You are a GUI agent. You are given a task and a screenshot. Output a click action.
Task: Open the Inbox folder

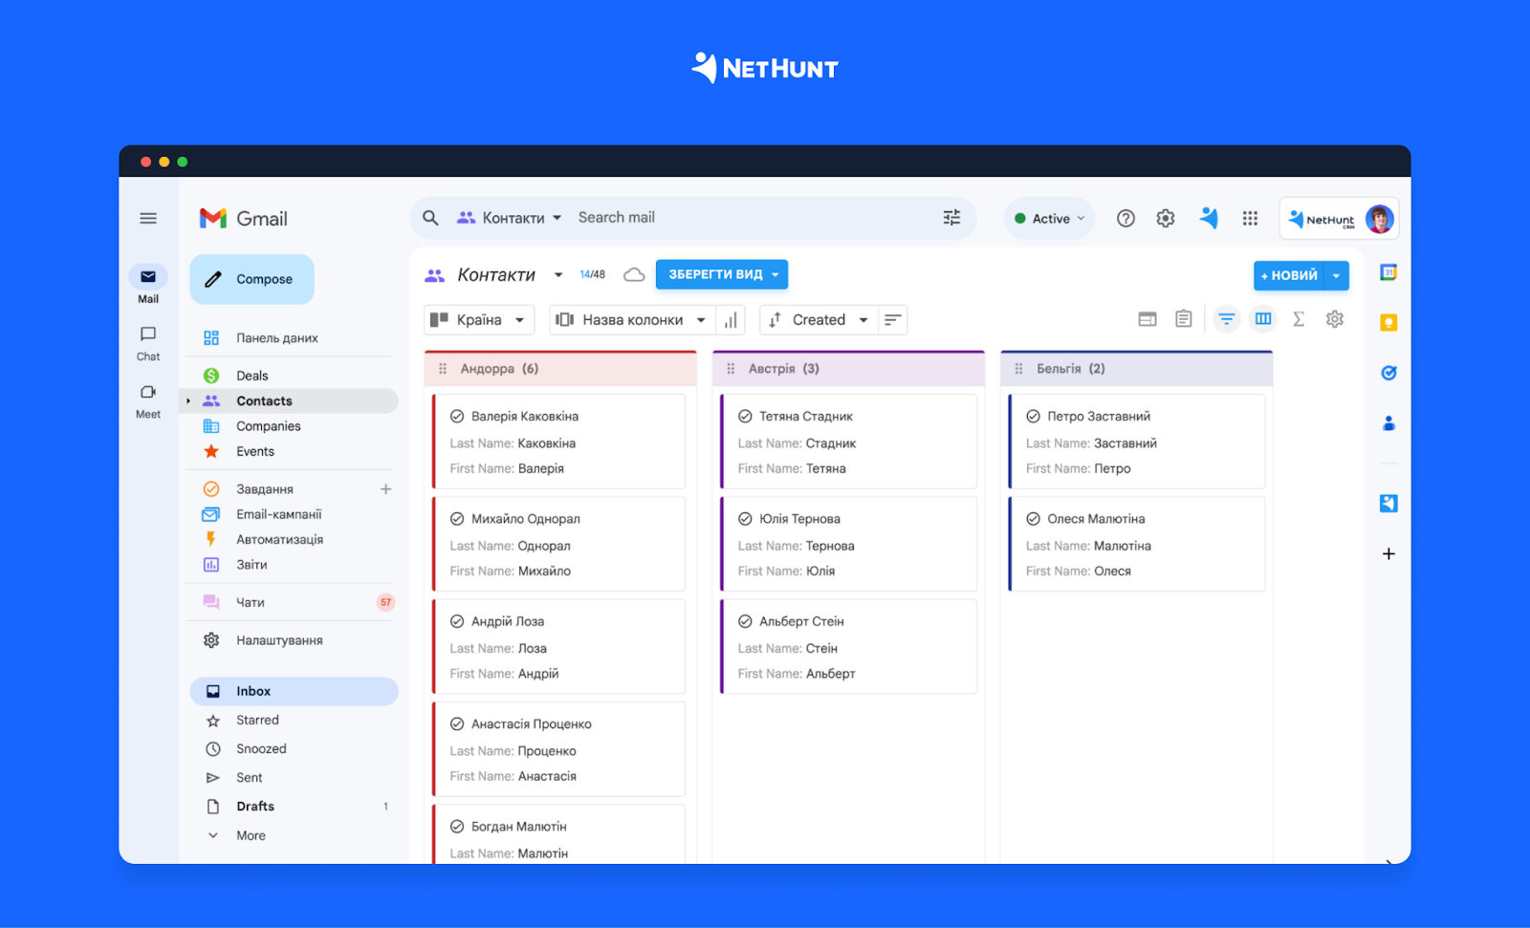294,692
